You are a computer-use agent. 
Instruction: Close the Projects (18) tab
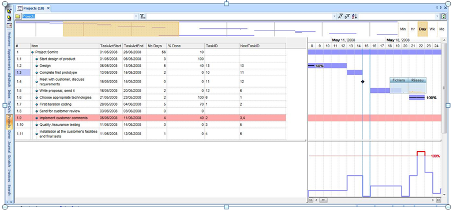click(x=48, y=8)
